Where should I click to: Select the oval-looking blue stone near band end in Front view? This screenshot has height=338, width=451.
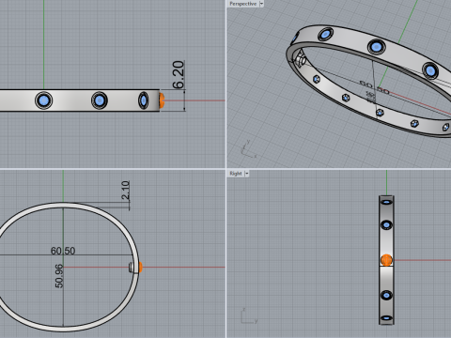tap(144, 100)
